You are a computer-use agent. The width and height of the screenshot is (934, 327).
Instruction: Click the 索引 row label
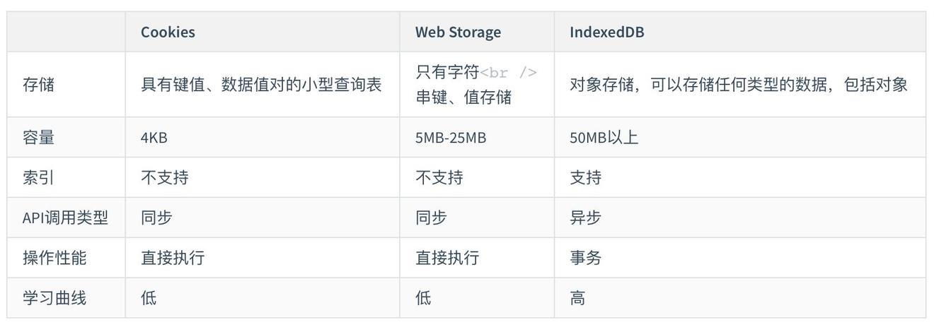[38, 177]
